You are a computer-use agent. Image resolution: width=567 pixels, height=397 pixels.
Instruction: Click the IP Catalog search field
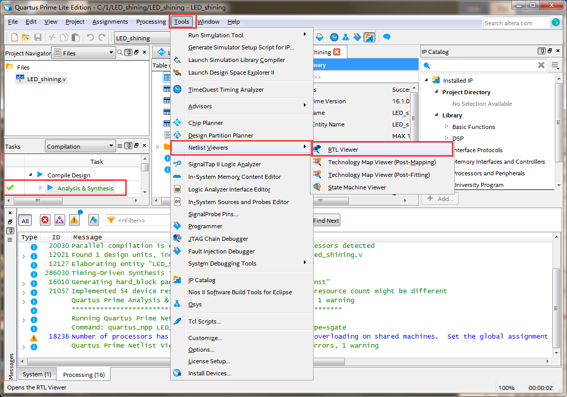[484, 65]
